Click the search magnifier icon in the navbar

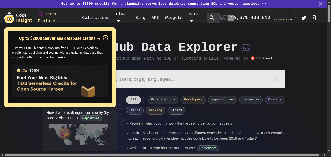[x=212, y=18]
